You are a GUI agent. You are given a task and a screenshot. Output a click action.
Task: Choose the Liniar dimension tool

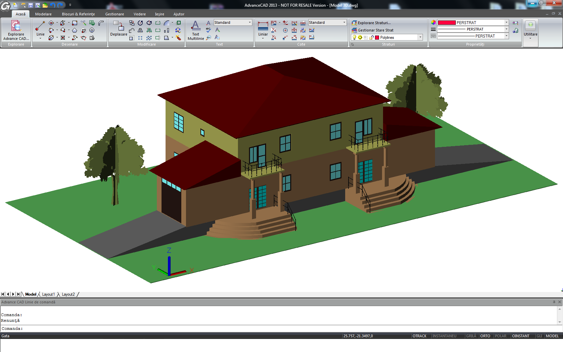point(263,29)
